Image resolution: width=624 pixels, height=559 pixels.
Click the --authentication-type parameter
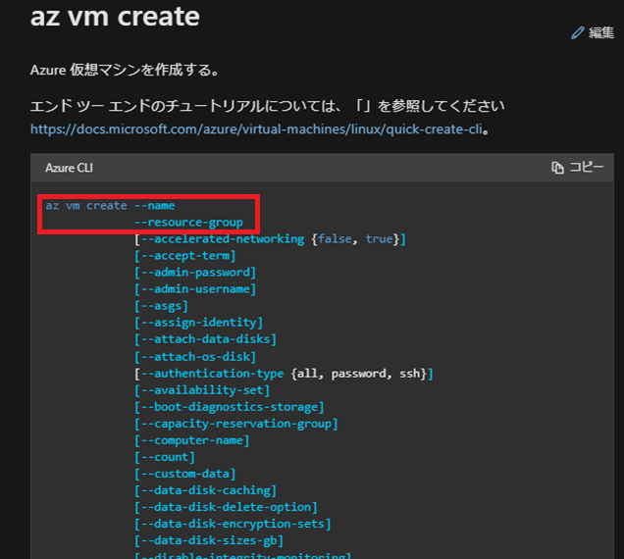(x=212, y=374)
